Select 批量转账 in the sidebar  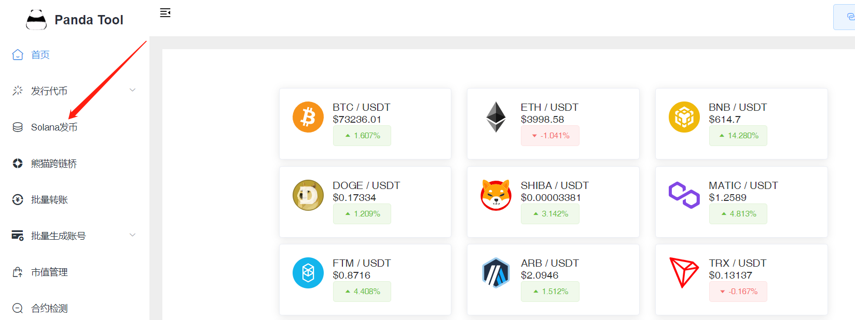pos(49,200)
